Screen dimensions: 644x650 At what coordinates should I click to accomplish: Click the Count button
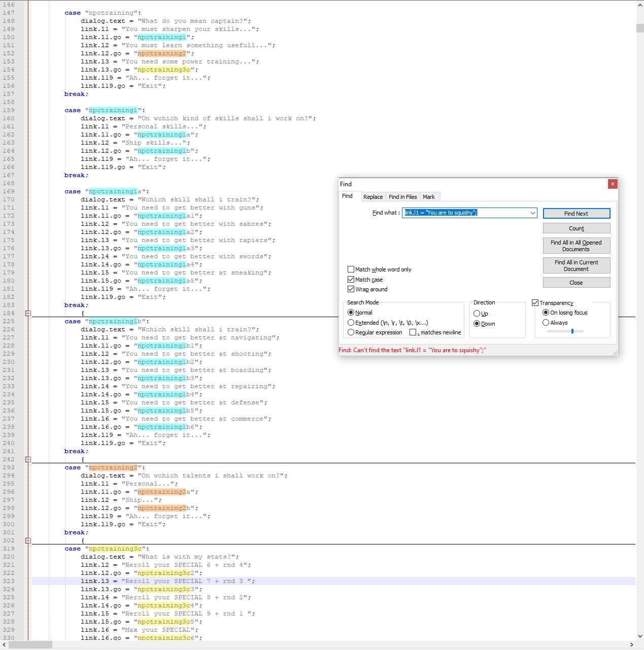click(577, 228)
